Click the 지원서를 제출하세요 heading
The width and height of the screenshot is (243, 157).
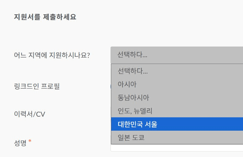(45, 17)
